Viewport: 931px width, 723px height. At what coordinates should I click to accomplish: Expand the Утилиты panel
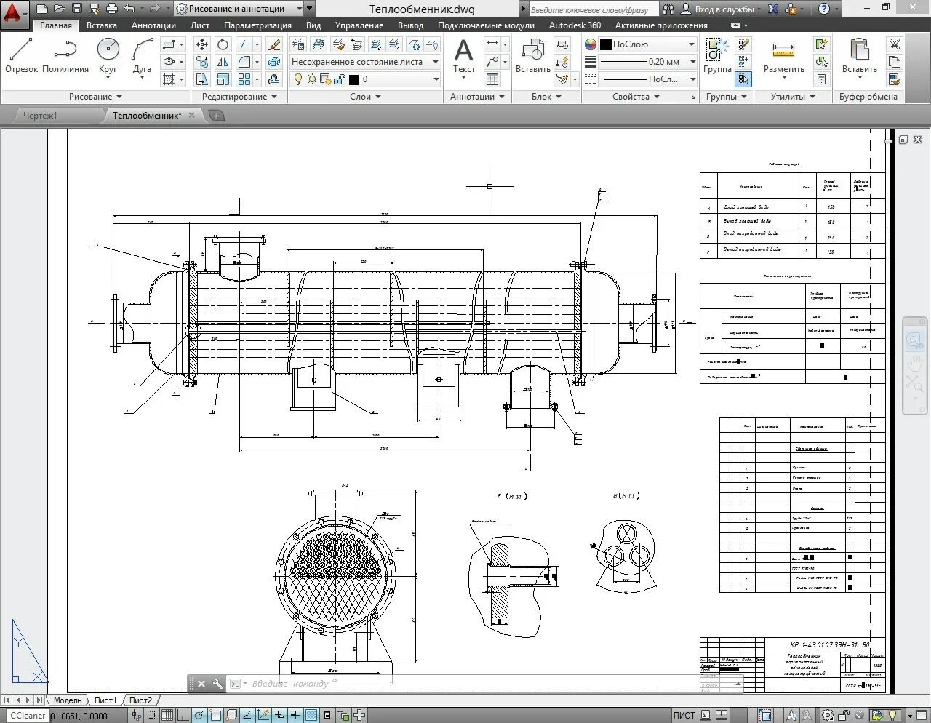click(793, 97)
